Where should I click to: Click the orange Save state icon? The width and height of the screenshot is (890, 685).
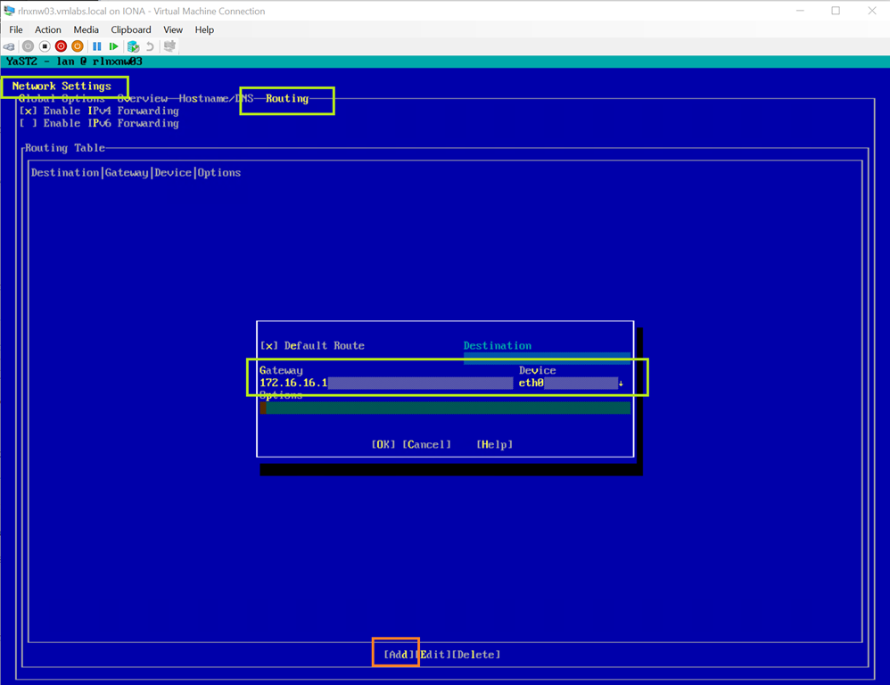coord(78,46)
